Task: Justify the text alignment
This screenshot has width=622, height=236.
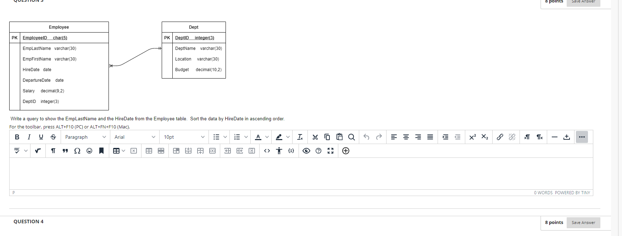Action: click(x=430, y=137)
